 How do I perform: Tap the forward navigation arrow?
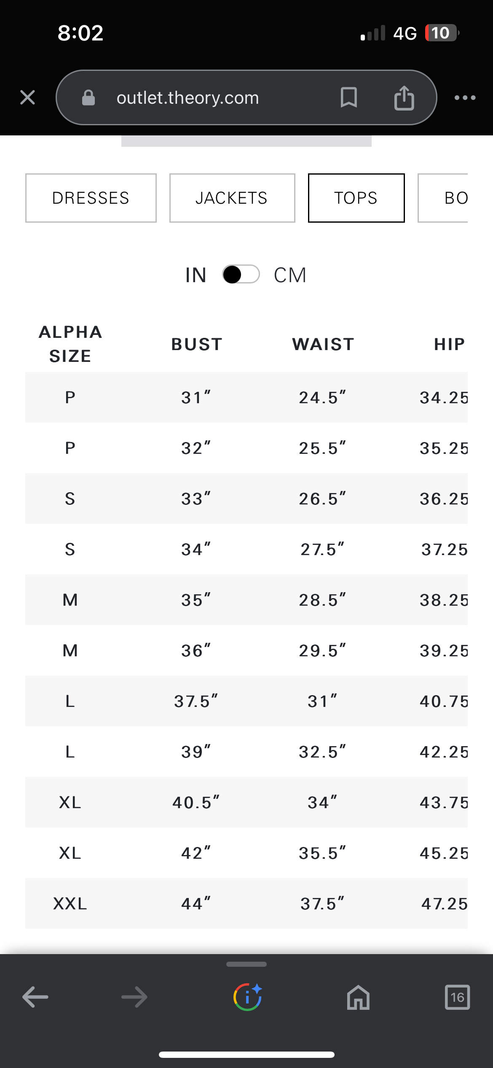point(134,997)
